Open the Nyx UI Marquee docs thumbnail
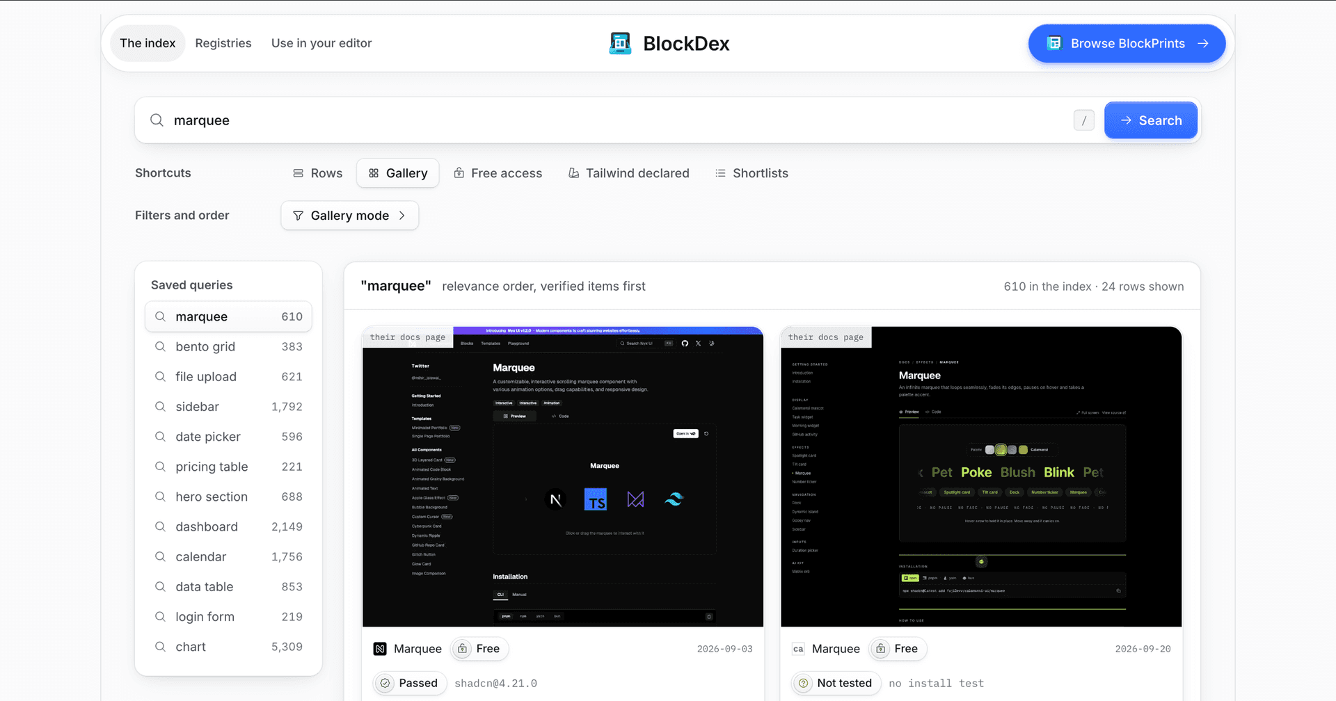This screenshot has height=701, width=1336. click(563, 476)
